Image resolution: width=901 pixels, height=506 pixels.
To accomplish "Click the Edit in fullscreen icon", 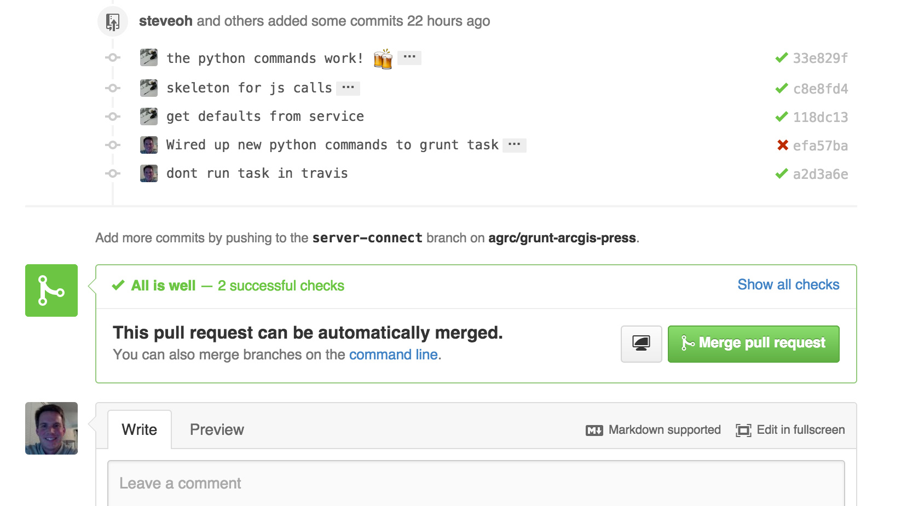I will click(743, 431).
